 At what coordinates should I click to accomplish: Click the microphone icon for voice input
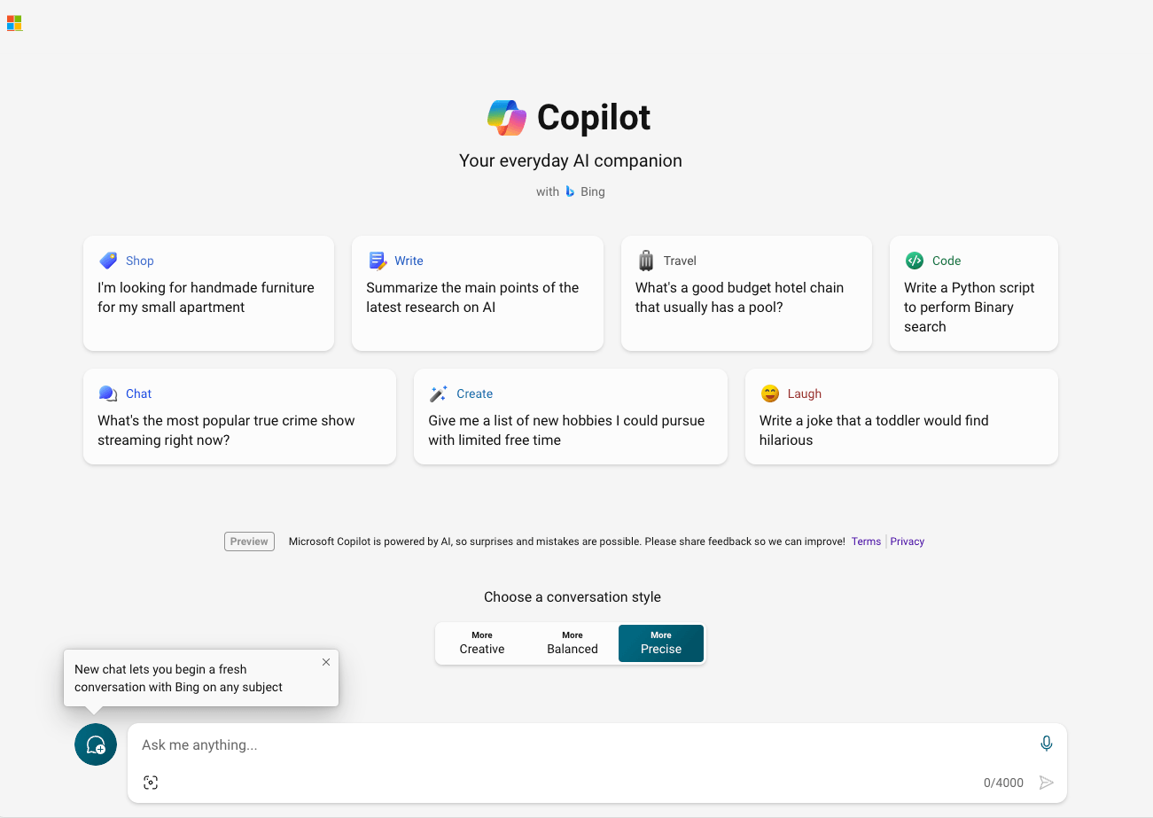(1046, 743)
